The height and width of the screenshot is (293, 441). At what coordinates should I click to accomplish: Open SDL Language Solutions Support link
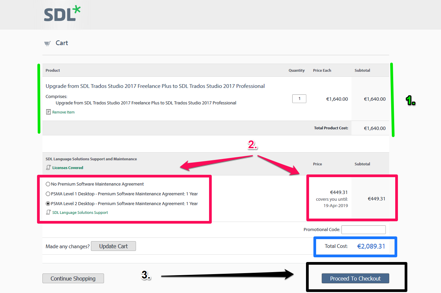(x=80, y=213)
